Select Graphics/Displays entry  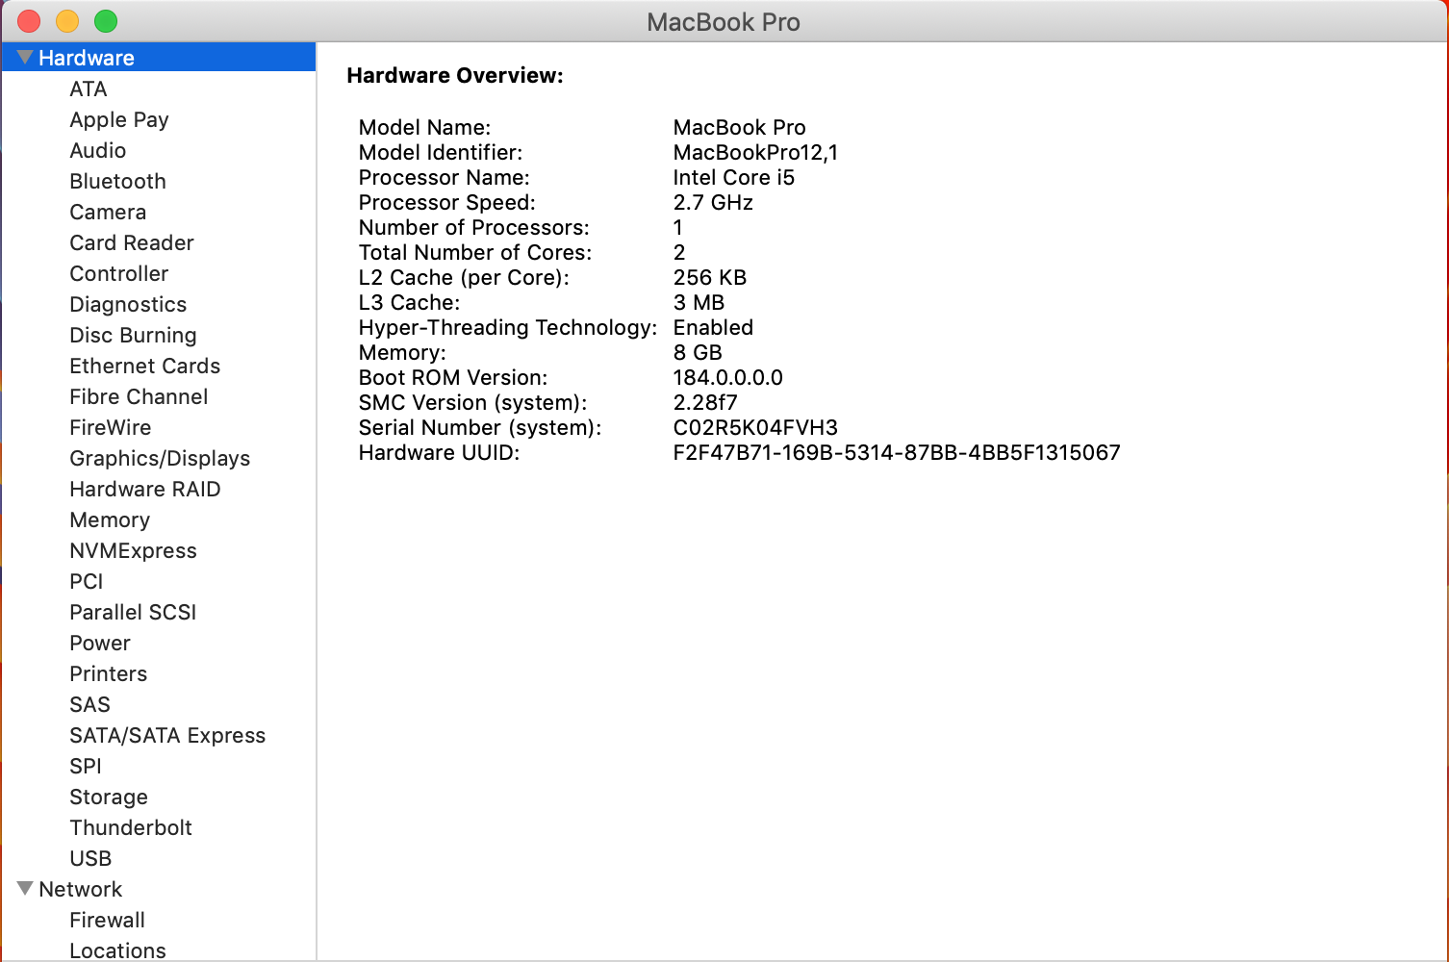160,458
